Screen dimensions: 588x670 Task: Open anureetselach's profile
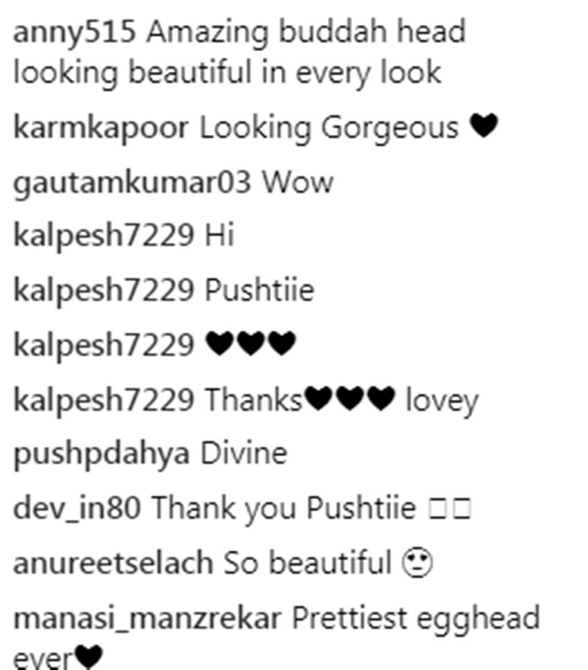tap(113, 563)
